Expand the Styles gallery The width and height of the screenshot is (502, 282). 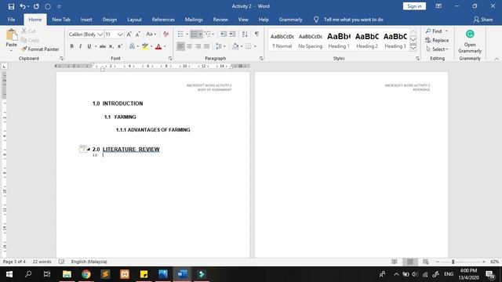click(x=413, y=48)
